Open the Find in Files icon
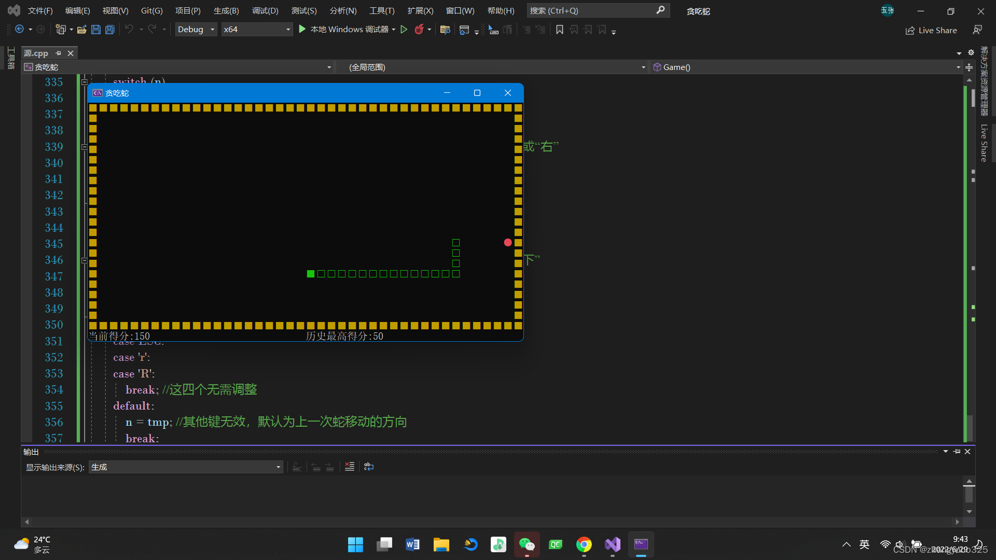The image size is (996, 560). 445,30
